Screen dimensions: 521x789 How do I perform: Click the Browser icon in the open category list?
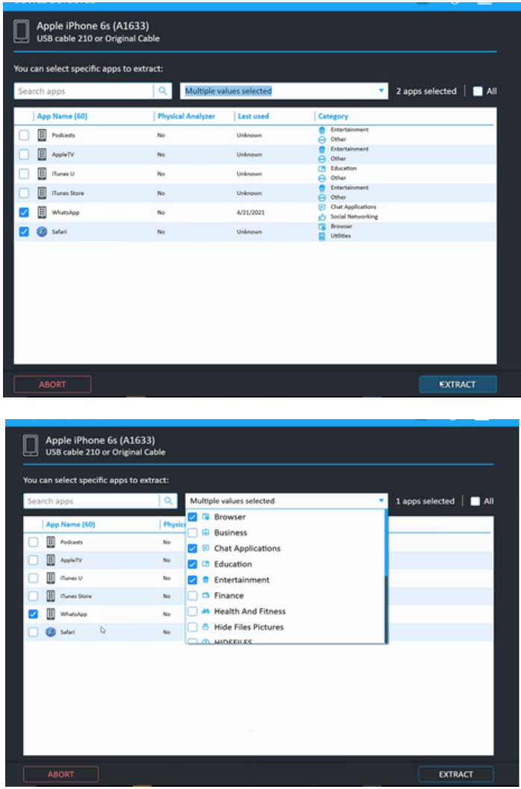click(206, 517)
